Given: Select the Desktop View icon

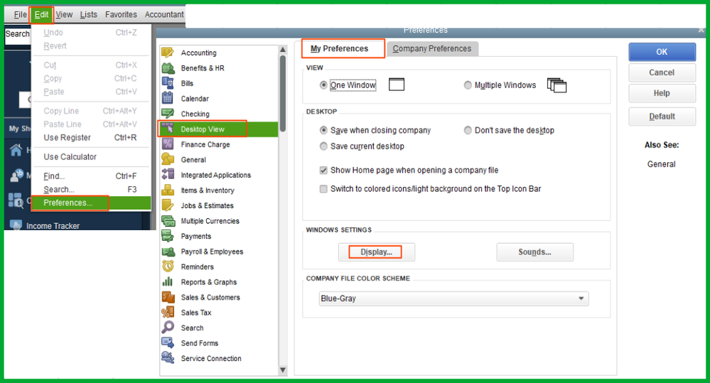Looking at the screenshot, I should (168, 129).
